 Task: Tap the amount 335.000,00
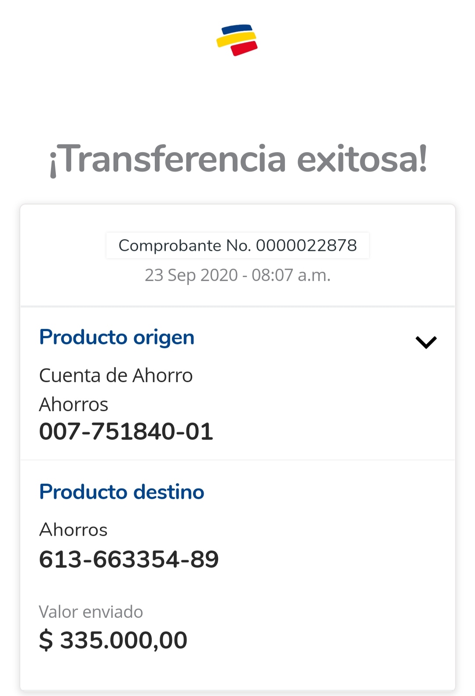pyautogui.click(x=124, y=640)
